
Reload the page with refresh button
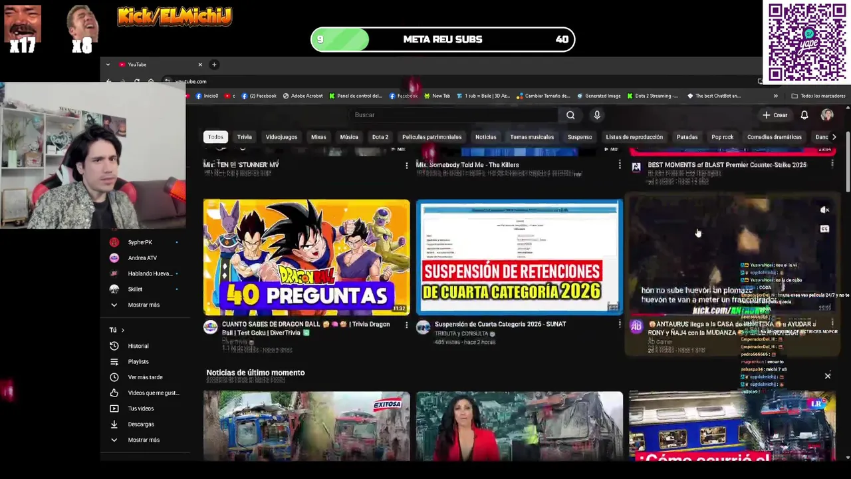click(x=137, y=82)
